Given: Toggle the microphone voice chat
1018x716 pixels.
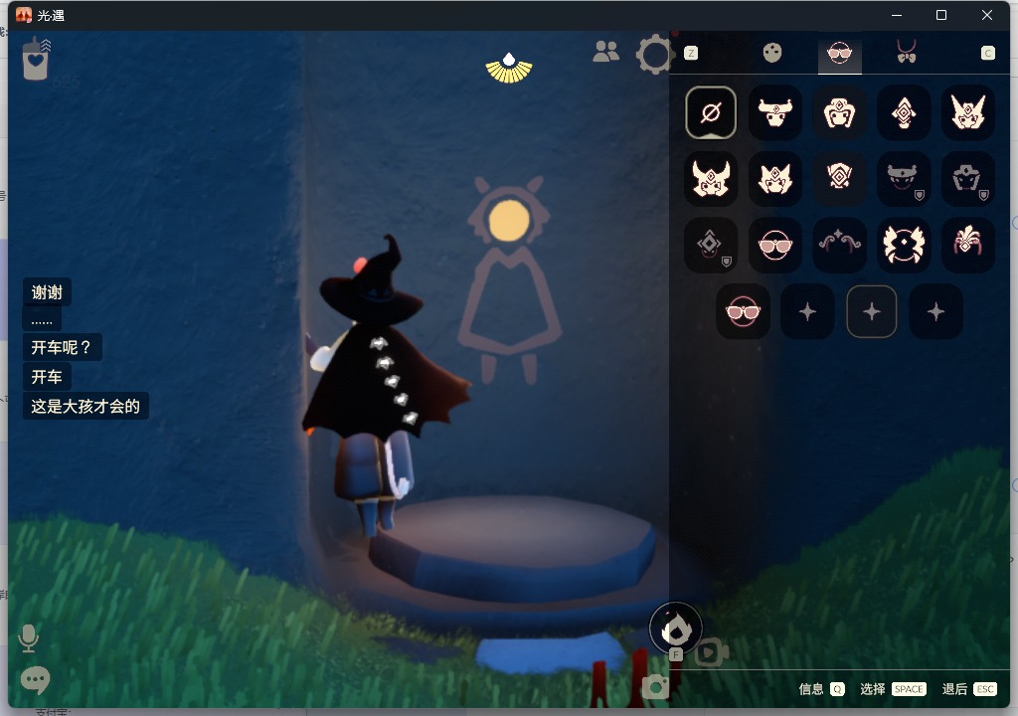Looking at the screenshot, I should [28, 638].
